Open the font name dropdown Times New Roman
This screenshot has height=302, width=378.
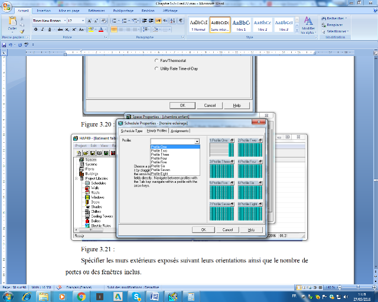click(48, 20)
